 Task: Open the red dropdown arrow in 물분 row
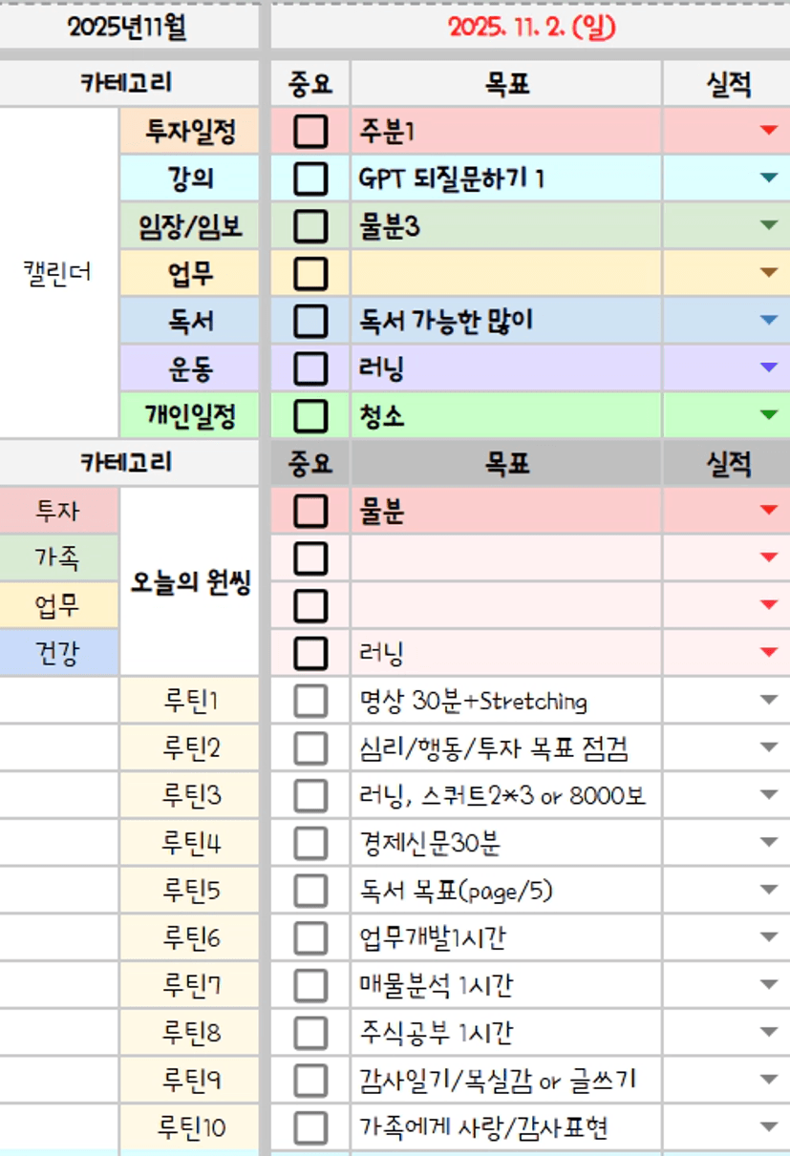[x=769, y=512]
